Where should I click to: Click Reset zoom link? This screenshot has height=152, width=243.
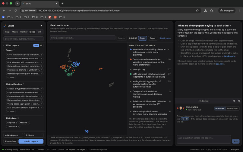click(x=165, y=38)
